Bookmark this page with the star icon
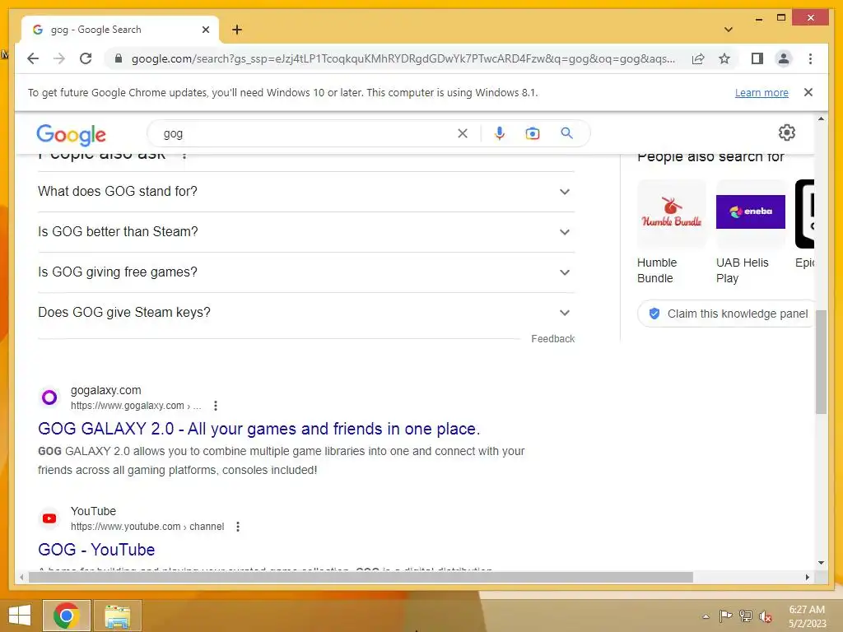This screenshot has width=843, height=632. click(724, 58)
